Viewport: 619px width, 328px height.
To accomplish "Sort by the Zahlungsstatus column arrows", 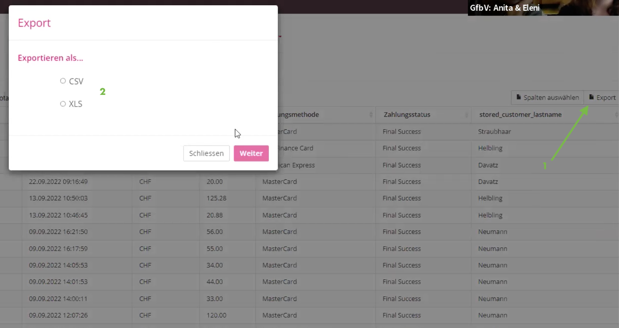I will click(466, 115).
